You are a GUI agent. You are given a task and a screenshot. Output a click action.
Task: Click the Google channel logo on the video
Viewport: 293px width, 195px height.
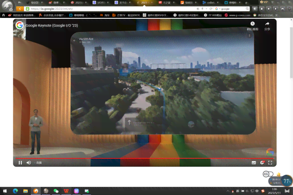click(20, 25)
